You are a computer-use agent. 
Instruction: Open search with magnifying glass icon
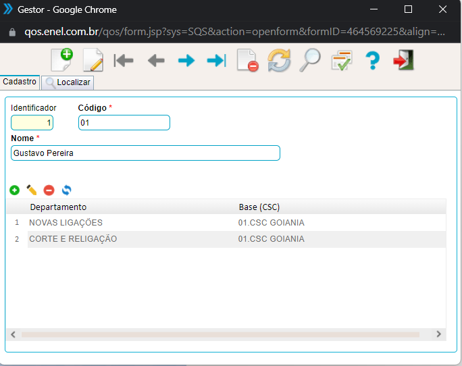click(310, 61)
